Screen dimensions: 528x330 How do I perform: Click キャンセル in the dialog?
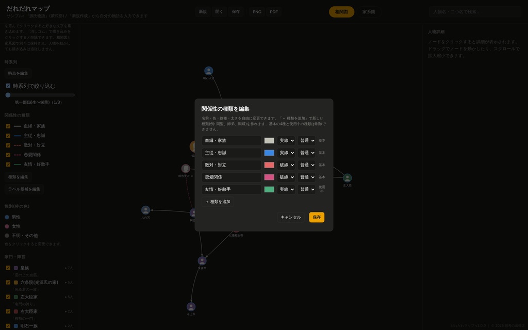pos(291,217)
